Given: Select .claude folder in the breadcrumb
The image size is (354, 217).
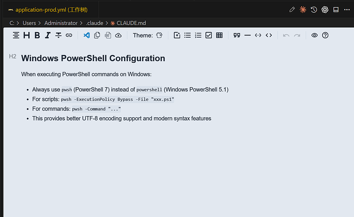Looking at the screenshot, I should (x=94, y=23).
